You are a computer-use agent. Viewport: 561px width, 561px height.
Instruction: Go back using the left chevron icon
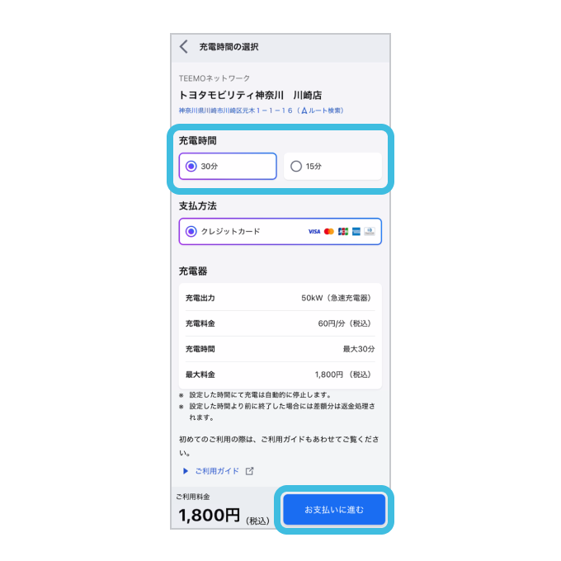(184, 46)
